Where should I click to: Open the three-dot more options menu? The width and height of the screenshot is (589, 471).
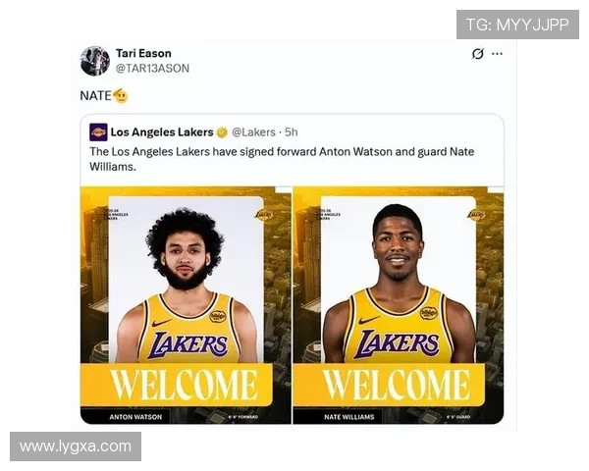[x=497, y=54]
